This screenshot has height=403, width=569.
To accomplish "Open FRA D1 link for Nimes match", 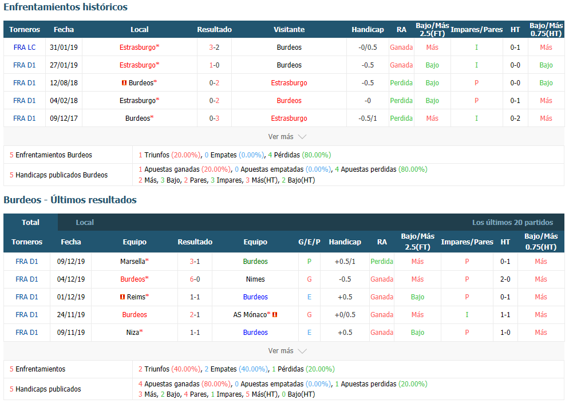I will point(26,279).
